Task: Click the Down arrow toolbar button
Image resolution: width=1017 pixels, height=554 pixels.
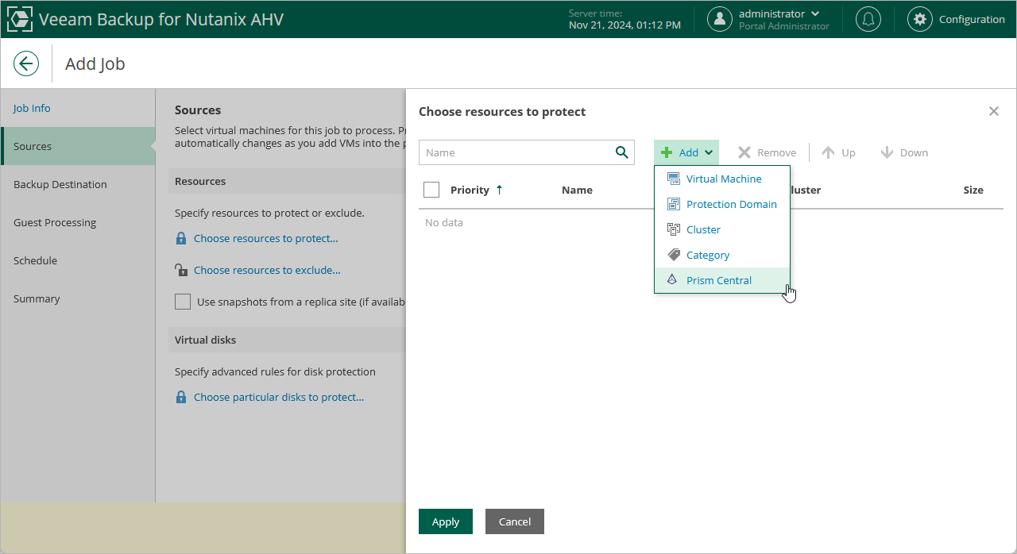Action: click(904, 152)
